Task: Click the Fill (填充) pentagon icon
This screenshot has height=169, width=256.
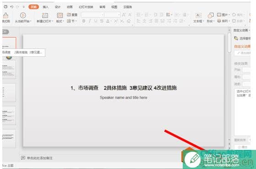Action: (234, 15)
